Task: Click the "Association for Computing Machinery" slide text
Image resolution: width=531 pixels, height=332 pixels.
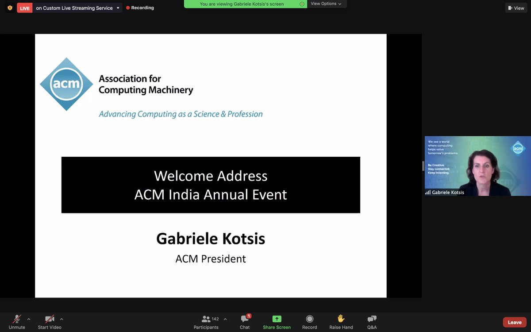Action: click(146, 85)
